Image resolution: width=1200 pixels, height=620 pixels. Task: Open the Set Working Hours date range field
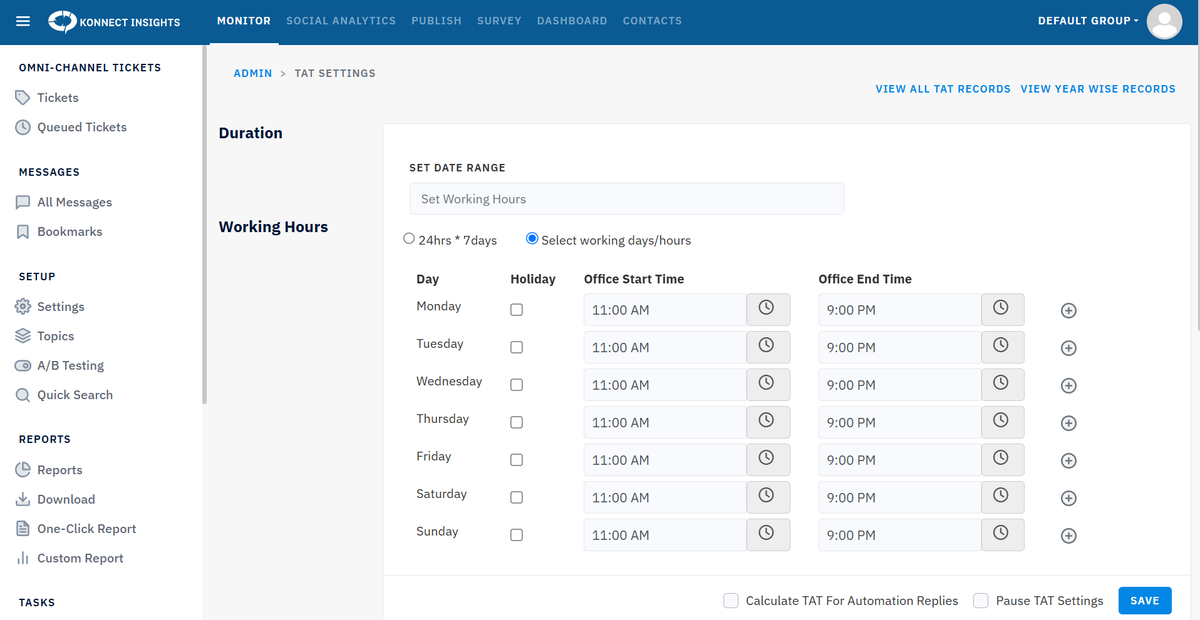pos(626,199)
